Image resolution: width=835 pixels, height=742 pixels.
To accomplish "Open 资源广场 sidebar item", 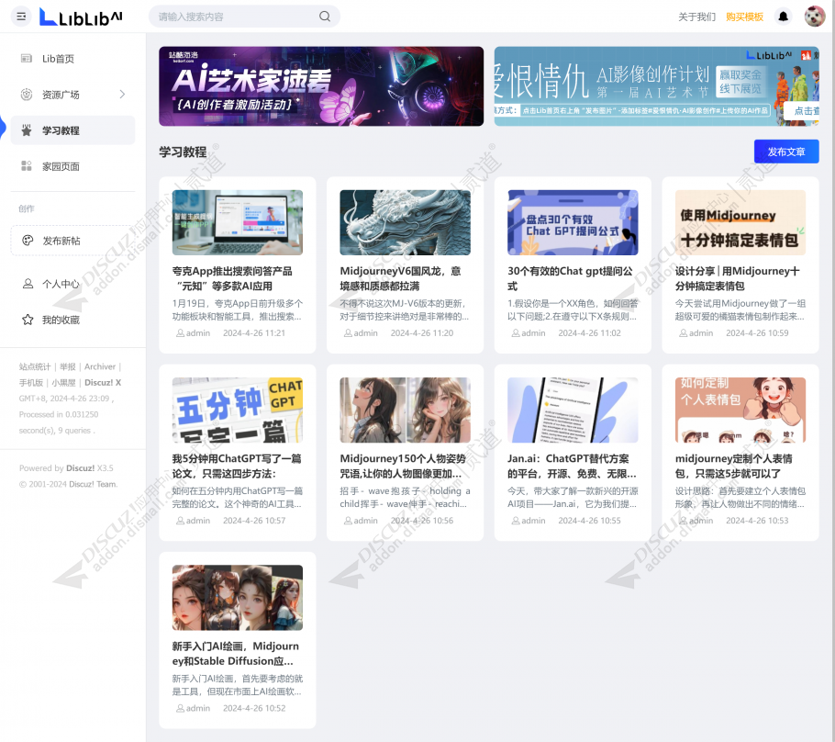I will click(x=73, y=95).
